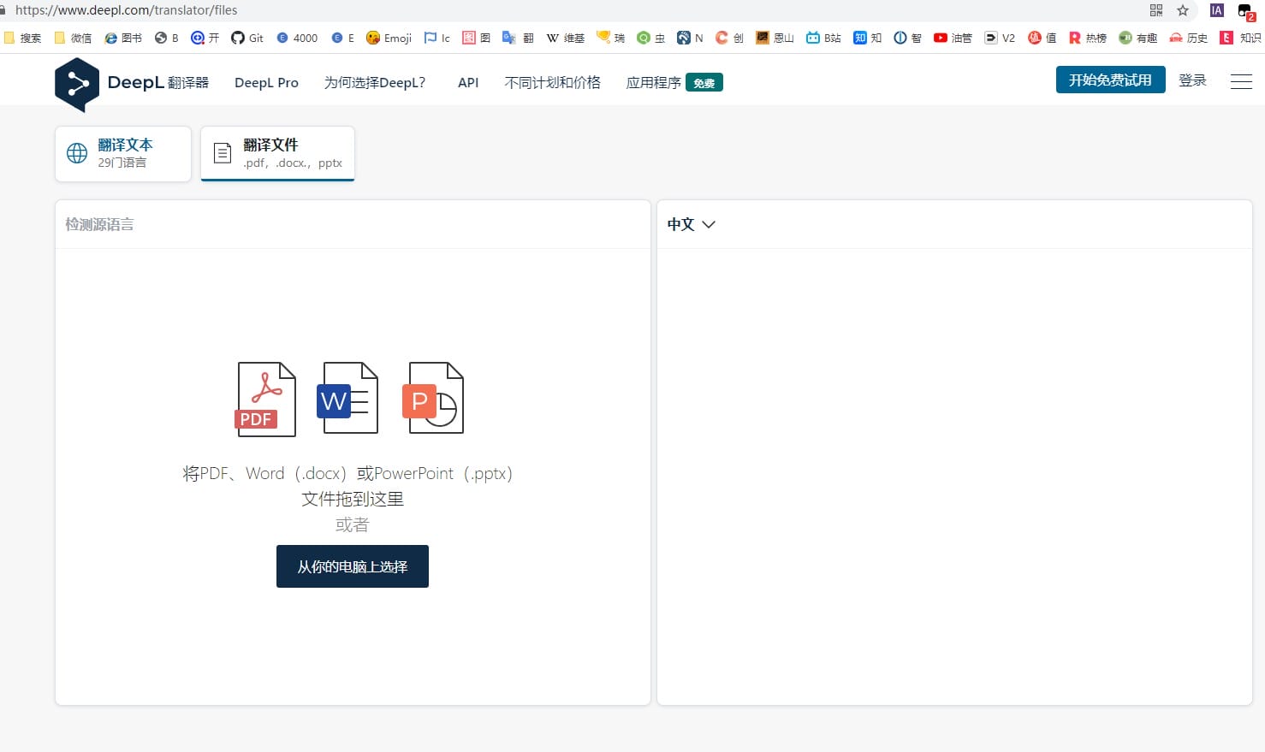Click the 登录 link
Viewport: 1265px width, 752px height.
coord(1192,80)
